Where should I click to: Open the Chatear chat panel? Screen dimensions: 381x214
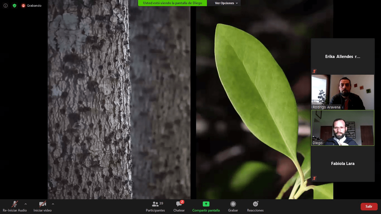[x=179, y=206]
